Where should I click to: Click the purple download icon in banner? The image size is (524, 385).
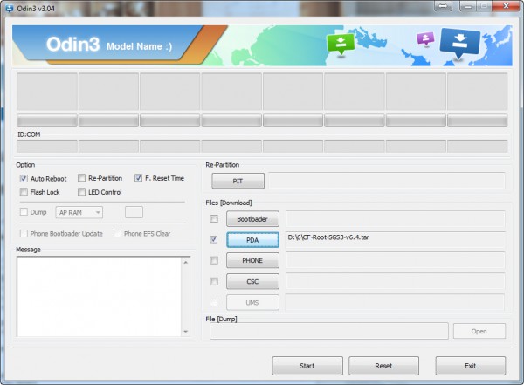pos(425,40)
